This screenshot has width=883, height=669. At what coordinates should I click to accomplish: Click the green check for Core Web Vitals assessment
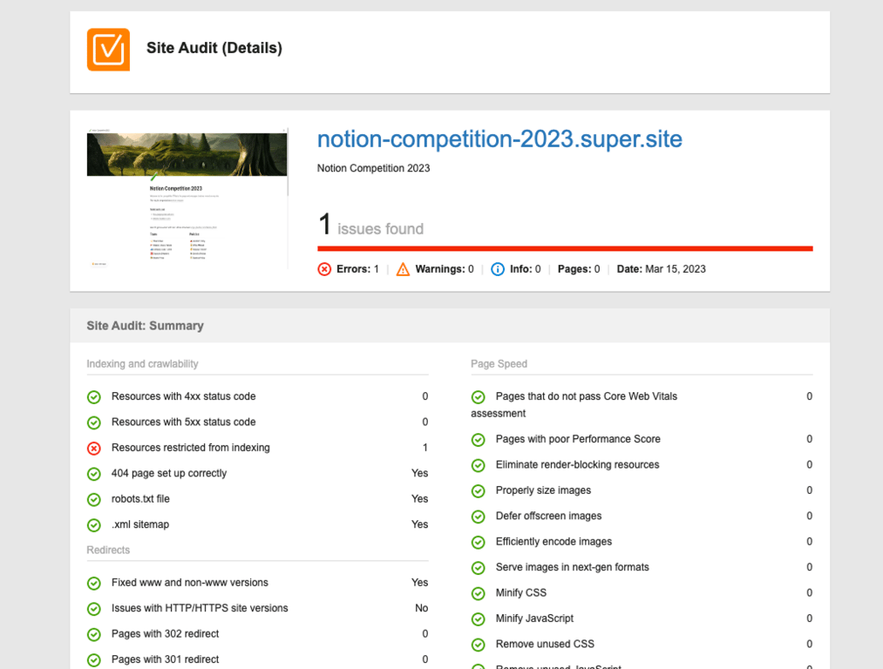(x=478, y=397)
